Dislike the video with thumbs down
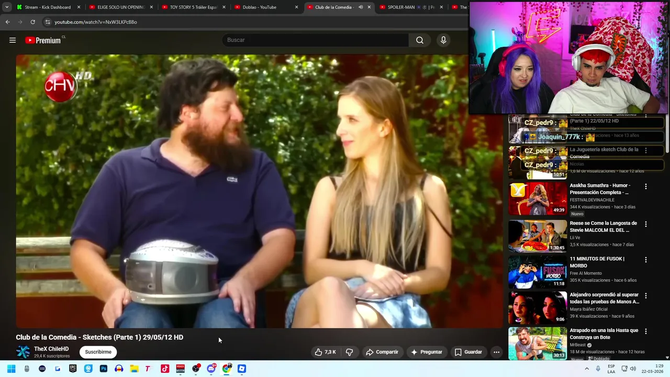The height and width of the screenshot is (377, 670). [350, 352]
